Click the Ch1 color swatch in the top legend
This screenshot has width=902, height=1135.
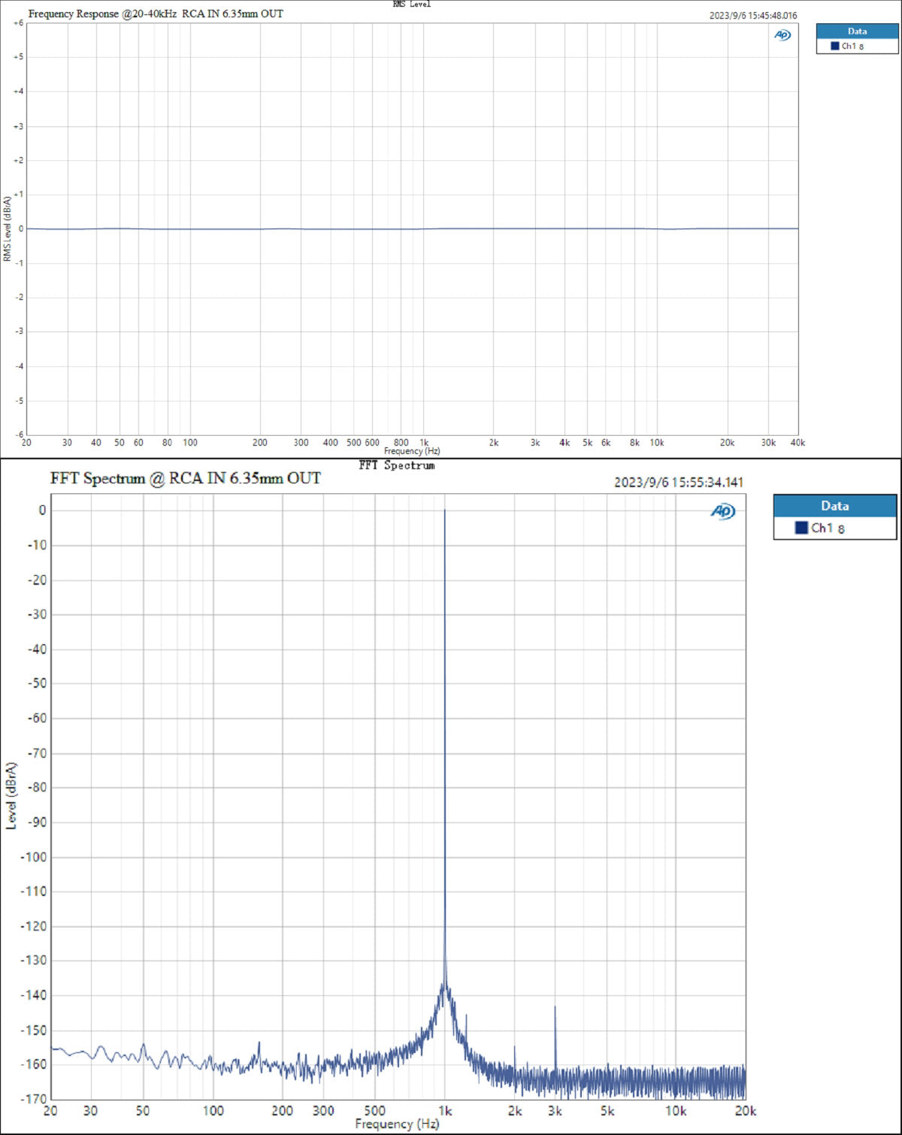pos(834,46)
